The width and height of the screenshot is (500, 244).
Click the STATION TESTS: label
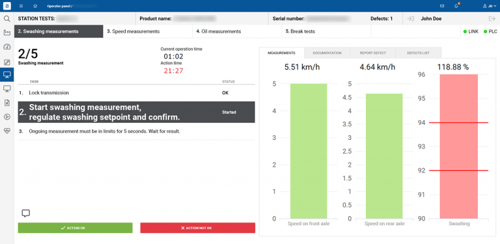pos(36,19)
